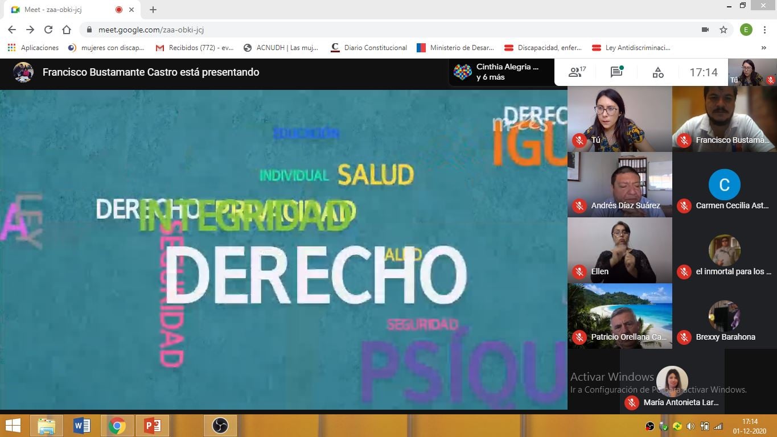Open the participants list icon
Viewport: 777px width, 437px height.
tap(577, 72)
